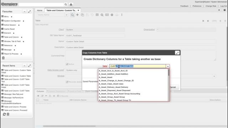Open the menu tree icon beside search
The image size is (228, 128).
[71, 5]
